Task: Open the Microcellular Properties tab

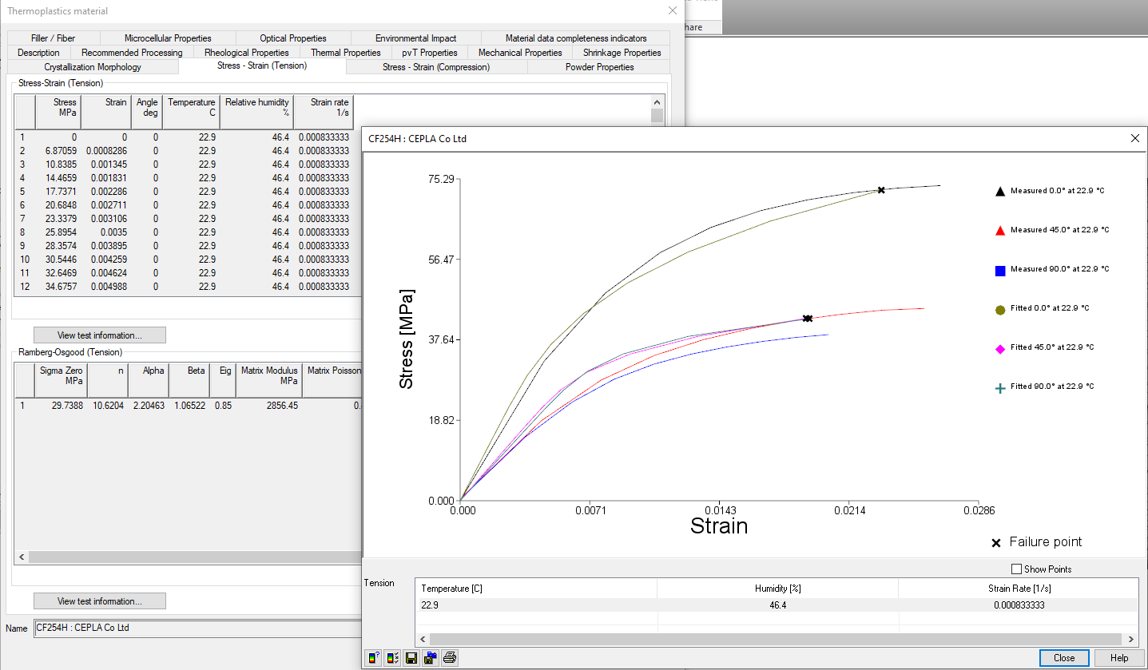Action: coord(168,38)
